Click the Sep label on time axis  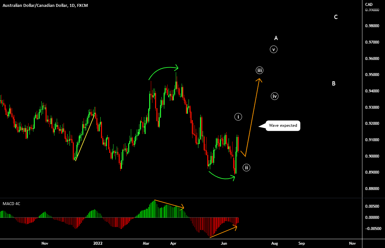[x=301, y=243]
